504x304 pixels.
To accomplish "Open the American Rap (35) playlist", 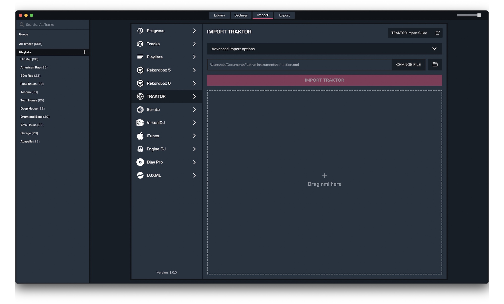I will pos(34,67).
